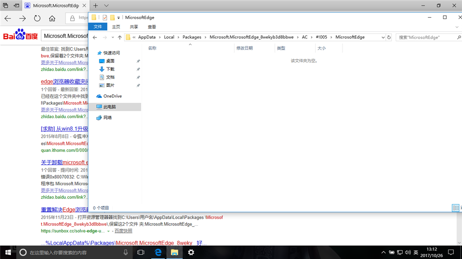Open Settings gear on taskbar
This screenshot has height=259, width=462.
pos(191,252)
